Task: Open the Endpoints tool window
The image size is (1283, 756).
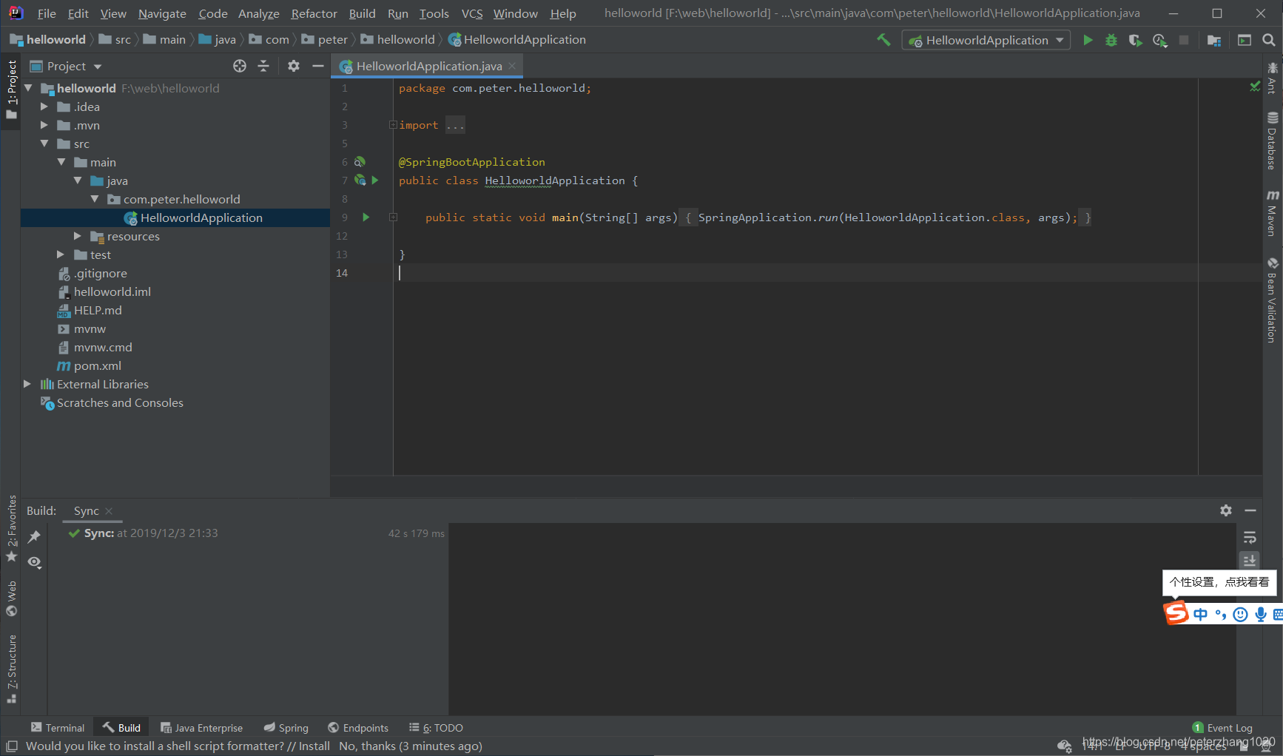Action: click(358, 728)
